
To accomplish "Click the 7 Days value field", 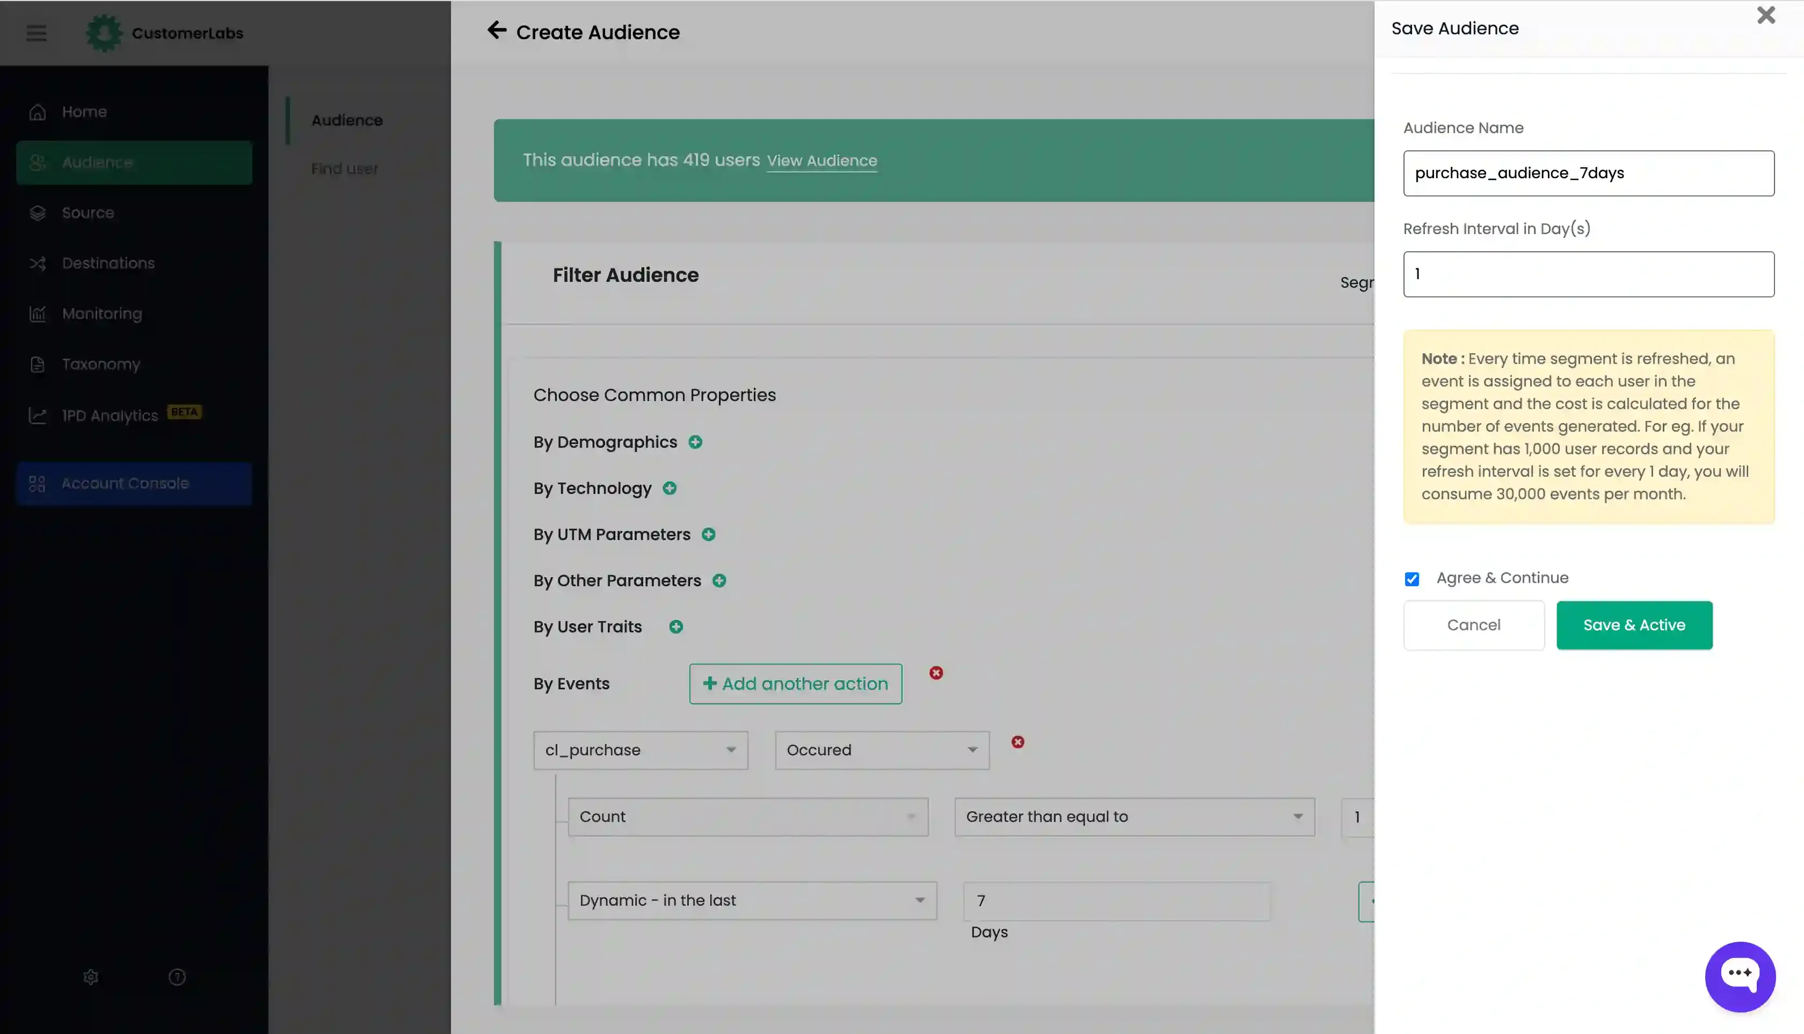I will (1116, 900).
